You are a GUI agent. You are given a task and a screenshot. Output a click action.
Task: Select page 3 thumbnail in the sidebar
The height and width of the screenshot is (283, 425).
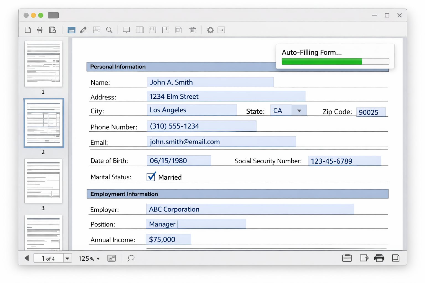(x=43, y=181)
